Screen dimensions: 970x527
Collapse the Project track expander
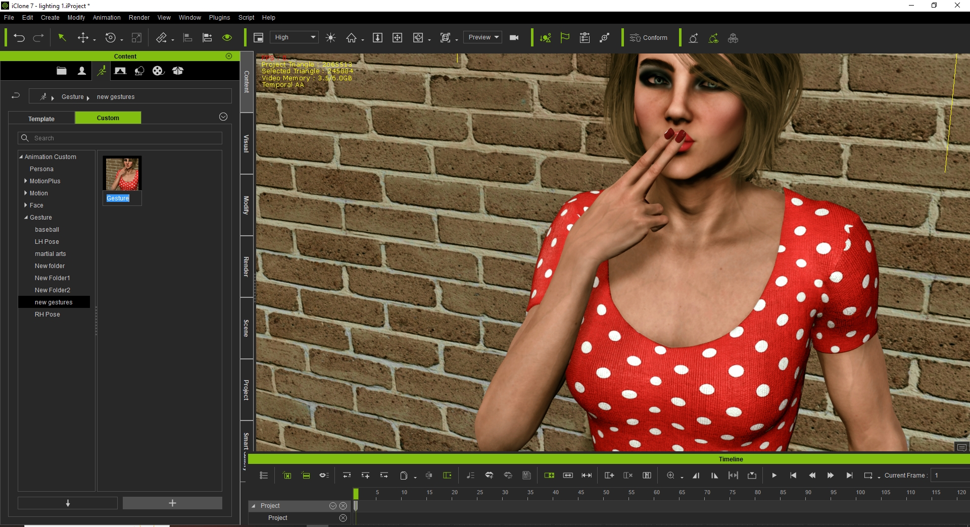[x=253, y=506]
